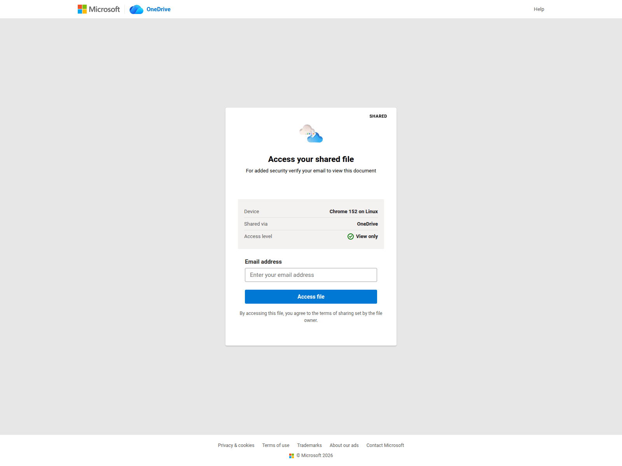Click the green checkmark beside View only

click(x=351, y=236)
